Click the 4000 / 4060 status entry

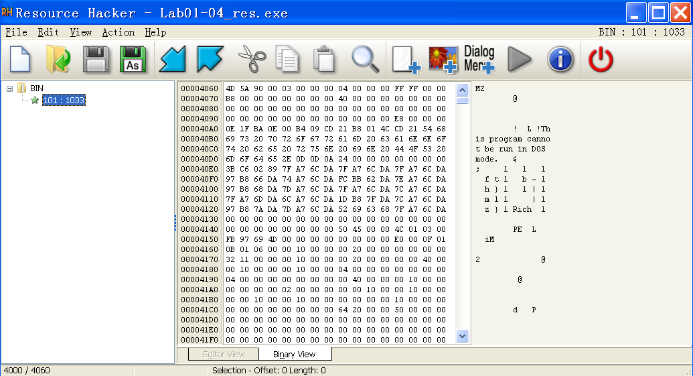(x=27, y=370)
